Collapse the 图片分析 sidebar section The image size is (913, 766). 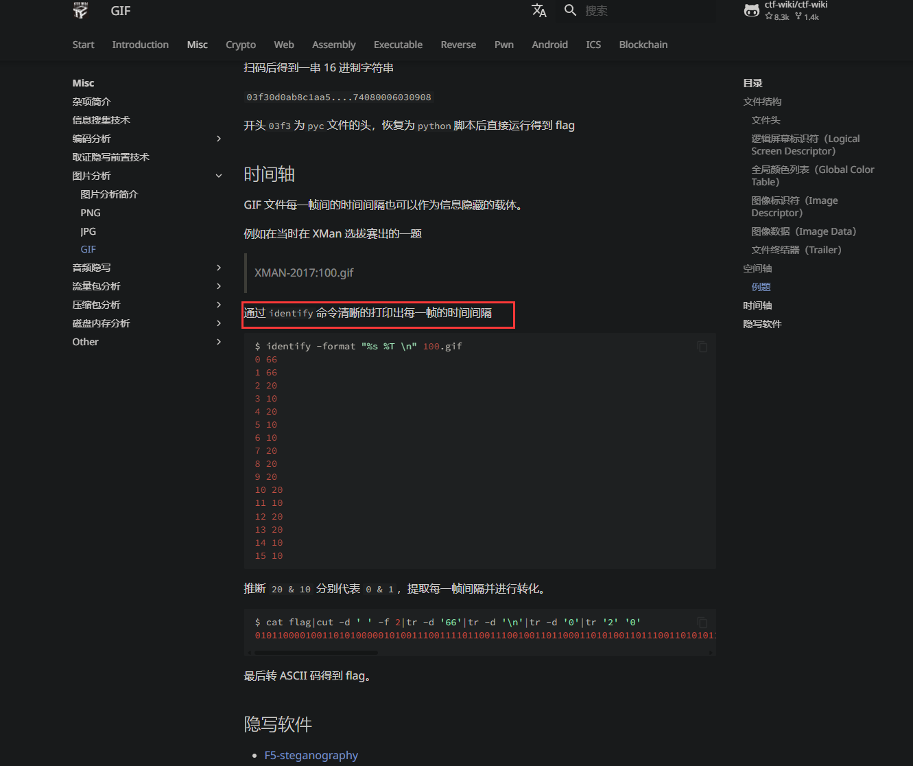[x=219, y=176]
